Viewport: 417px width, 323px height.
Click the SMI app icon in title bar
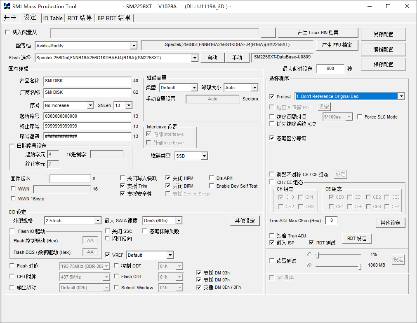click(7, 6)
